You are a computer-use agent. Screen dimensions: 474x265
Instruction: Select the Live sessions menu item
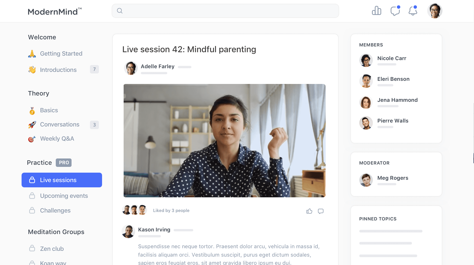62,180
